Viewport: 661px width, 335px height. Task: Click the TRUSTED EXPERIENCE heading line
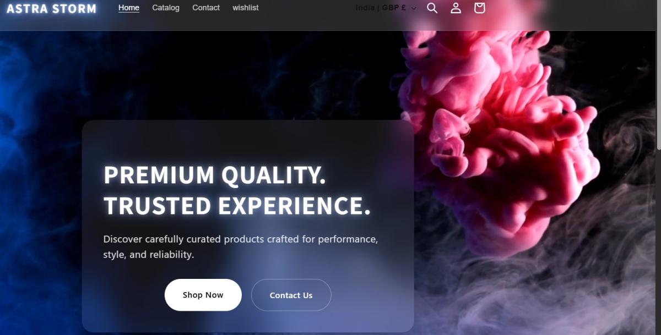[237, 205]
